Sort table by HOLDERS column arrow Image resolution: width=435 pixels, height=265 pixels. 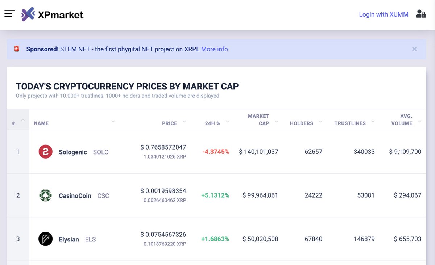(x=320, y=121)
